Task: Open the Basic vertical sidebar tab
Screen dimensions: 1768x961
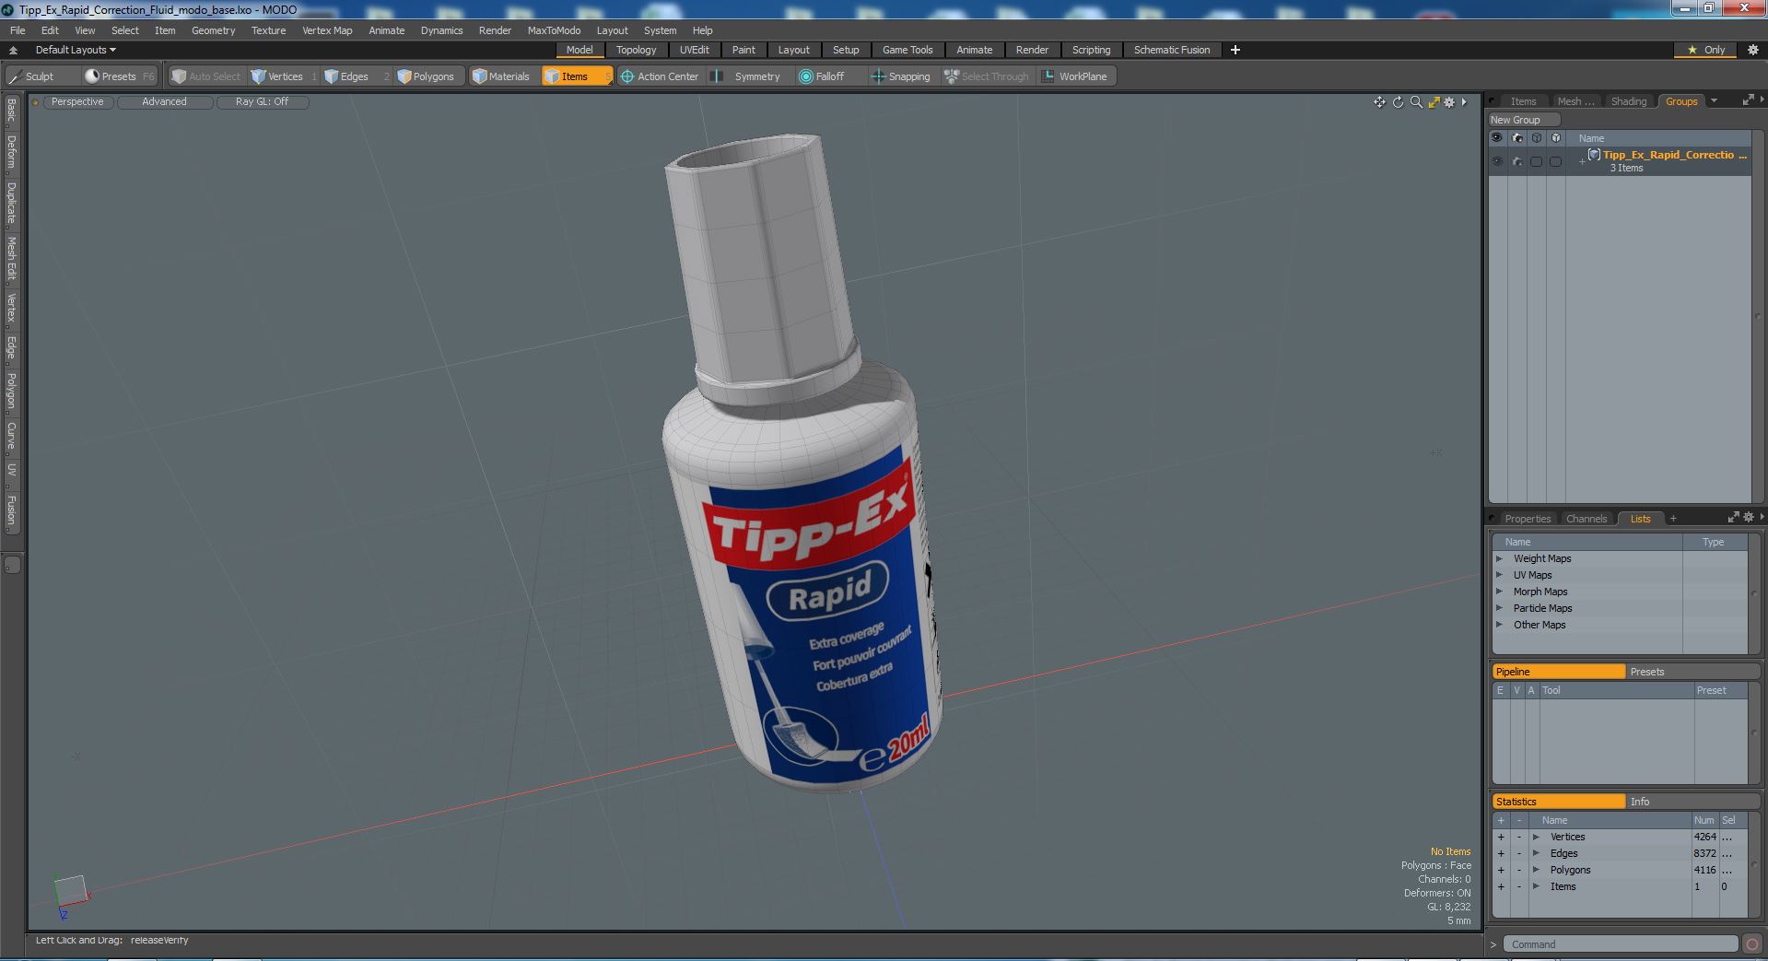Action: coord(11,111)
